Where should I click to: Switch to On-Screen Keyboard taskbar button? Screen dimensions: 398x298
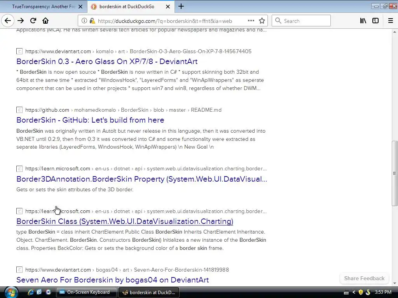coord(87,292)
